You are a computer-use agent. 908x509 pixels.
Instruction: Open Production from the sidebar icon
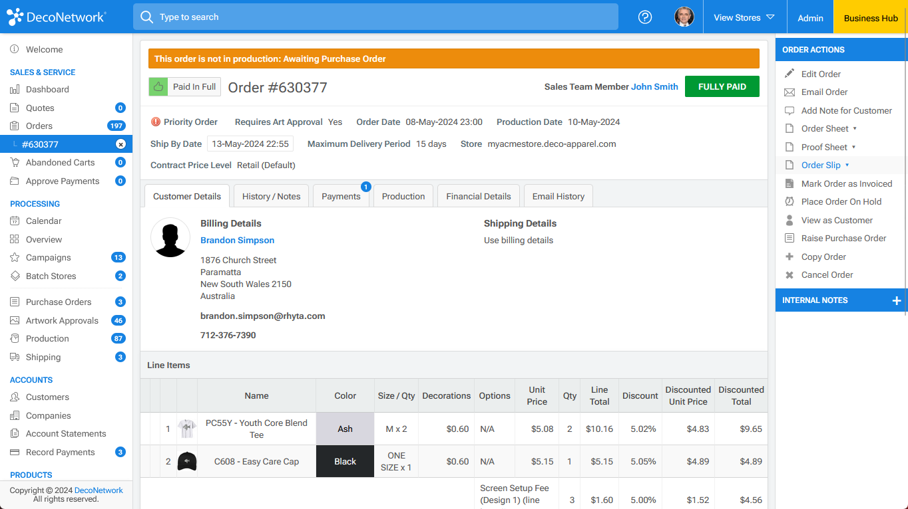[x=13, y=338]
